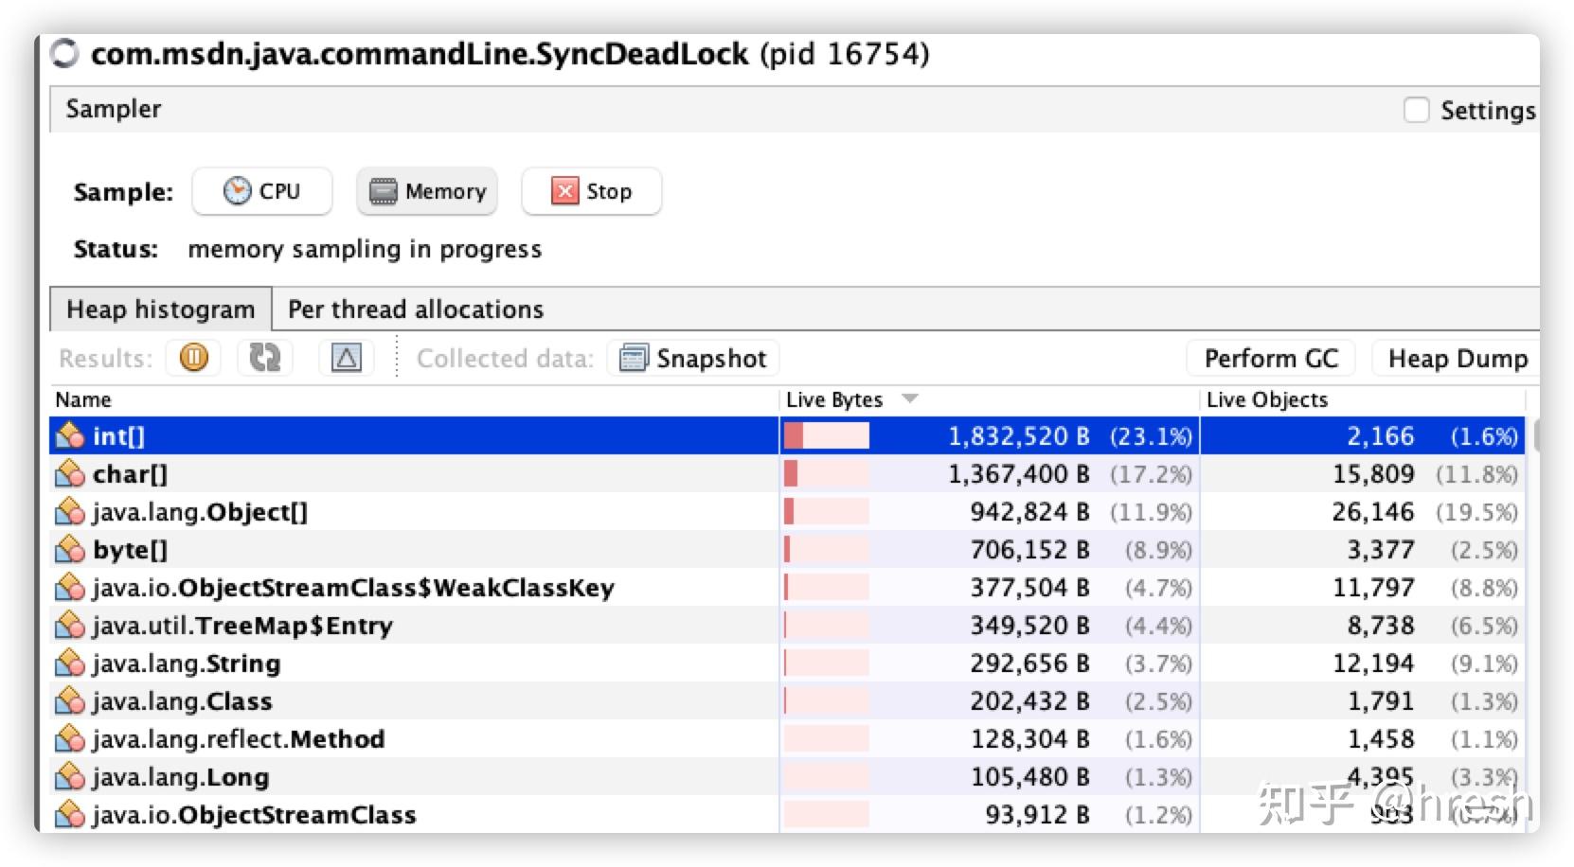Viewport: 1574px width, 867px height.
Task: Enable the Settings checkbox
Action: (x=1417, y=110)
